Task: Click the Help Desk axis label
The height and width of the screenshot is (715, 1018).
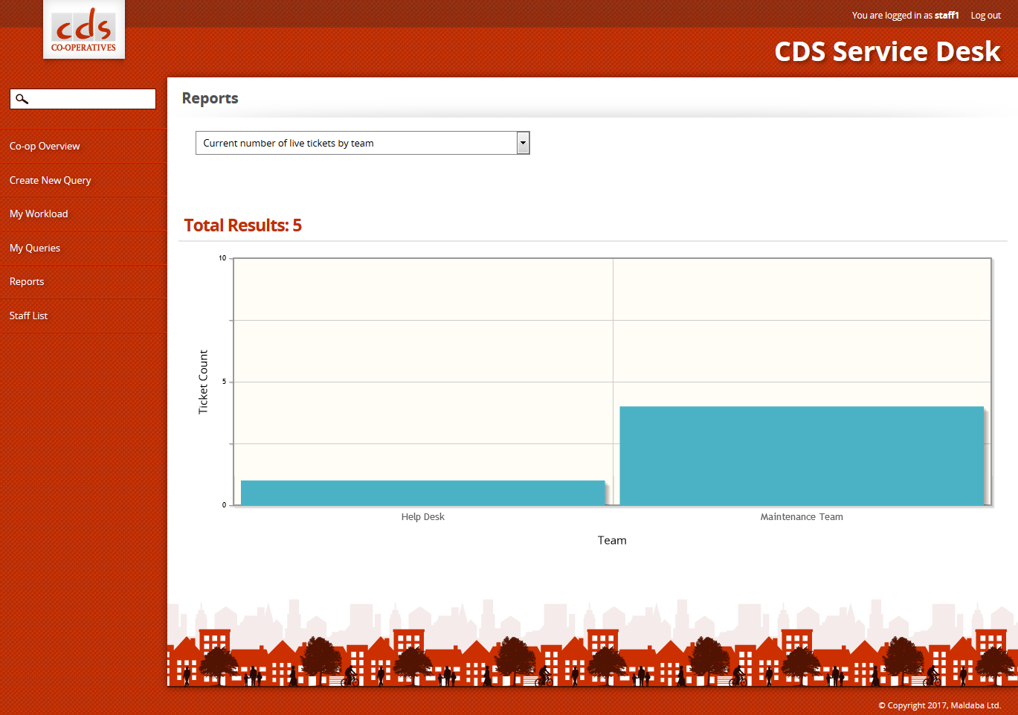Action: [x=422, y=517]
